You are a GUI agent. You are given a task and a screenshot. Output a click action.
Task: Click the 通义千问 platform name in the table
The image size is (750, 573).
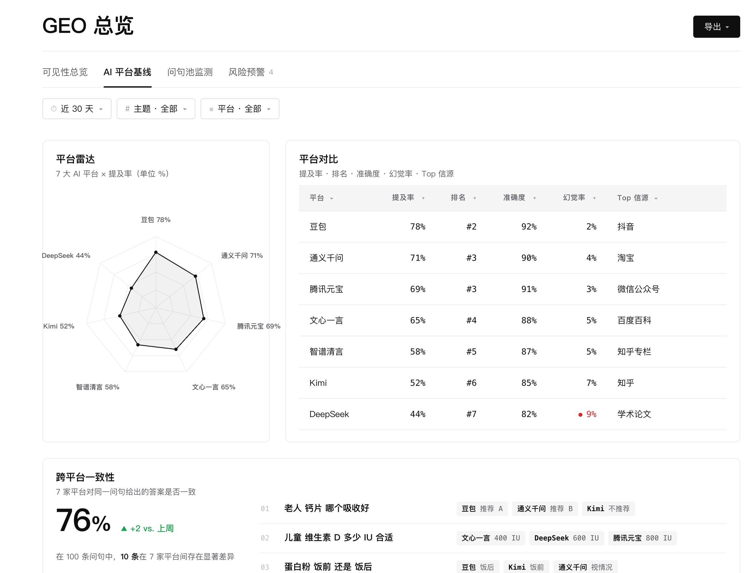point(326,258)
